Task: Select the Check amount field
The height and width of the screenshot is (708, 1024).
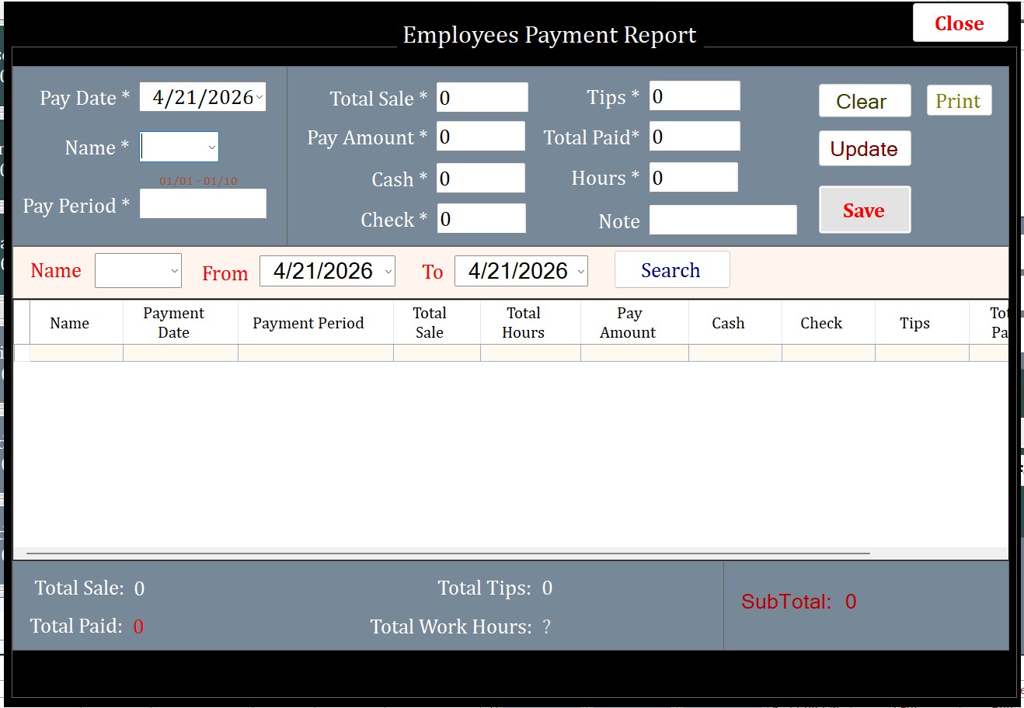Action: [x=481, y=219]
